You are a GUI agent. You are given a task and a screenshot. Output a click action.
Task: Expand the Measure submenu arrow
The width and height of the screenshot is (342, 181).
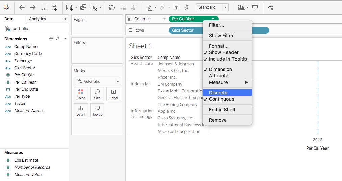(x=247, y=82)
